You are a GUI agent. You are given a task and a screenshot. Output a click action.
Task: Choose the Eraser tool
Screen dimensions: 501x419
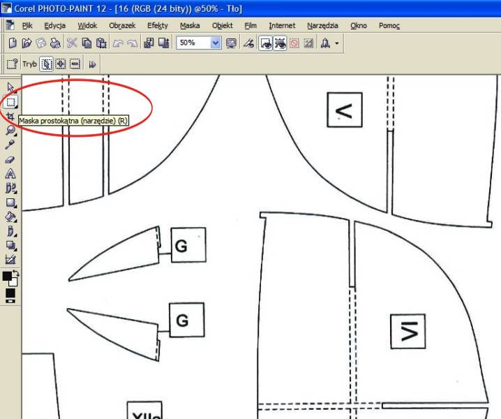(x=10, y=159)
